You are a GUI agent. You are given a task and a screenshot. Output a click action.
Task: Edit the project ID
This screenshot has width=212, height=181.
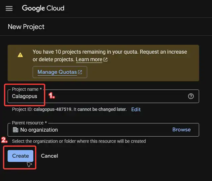click(136, 109)
